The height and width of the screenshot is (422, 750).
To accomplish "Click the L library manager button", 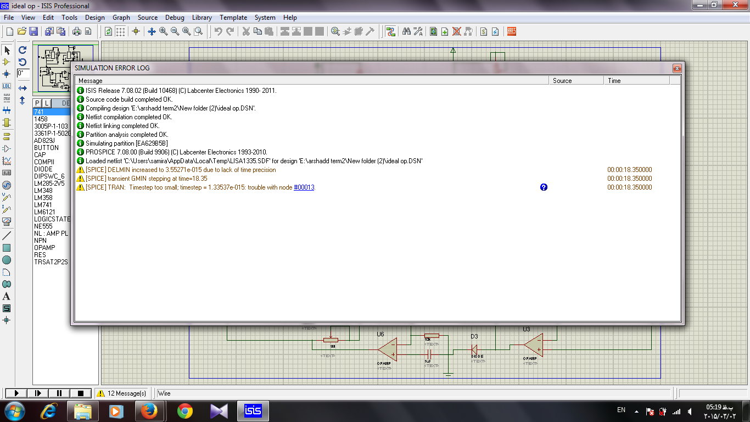I will tap(47, 103).
